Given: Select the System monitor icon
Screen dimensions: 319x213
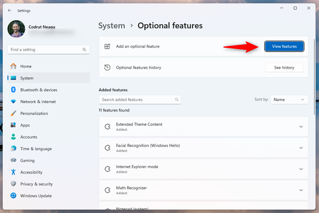Looking at the screenshot, I should coord(13,78).
